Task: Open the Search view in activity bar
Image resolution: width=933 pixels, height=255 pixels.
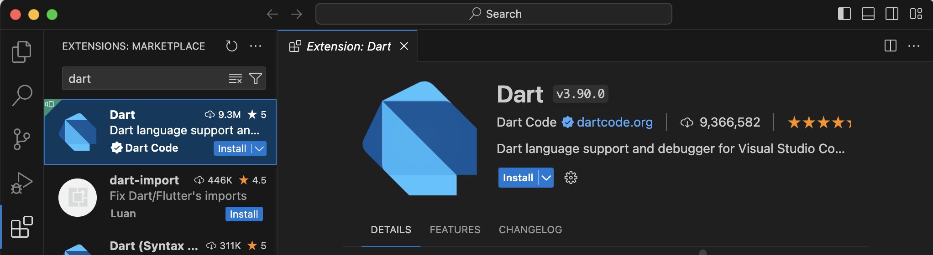Action: click(x=21, y=96)
